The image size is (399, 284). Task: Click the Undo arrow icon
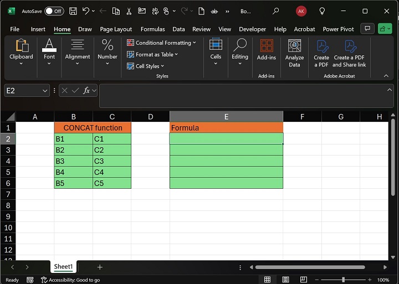click(x=86, y=11)
